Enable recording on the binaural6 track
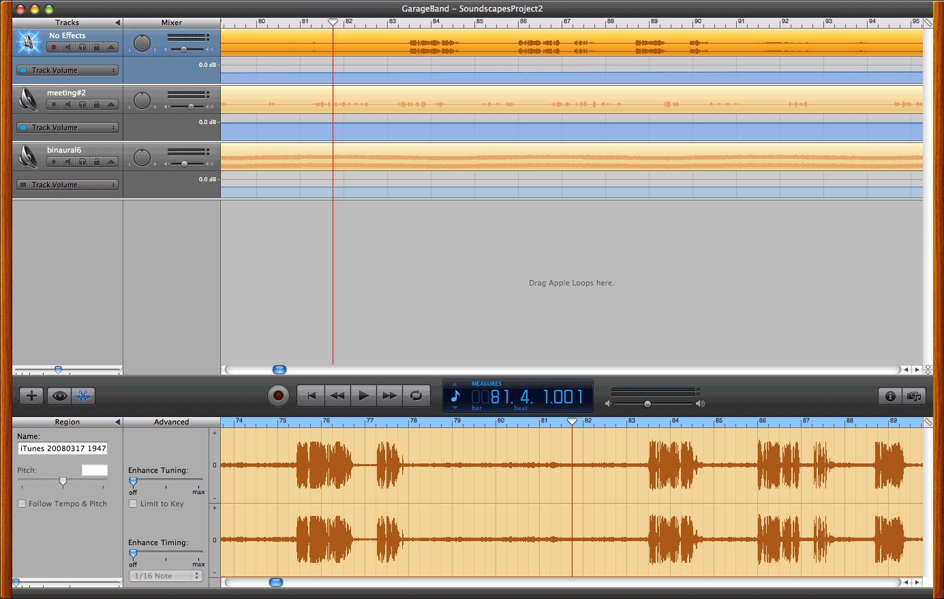944x599 pixels. pos(54,162)
